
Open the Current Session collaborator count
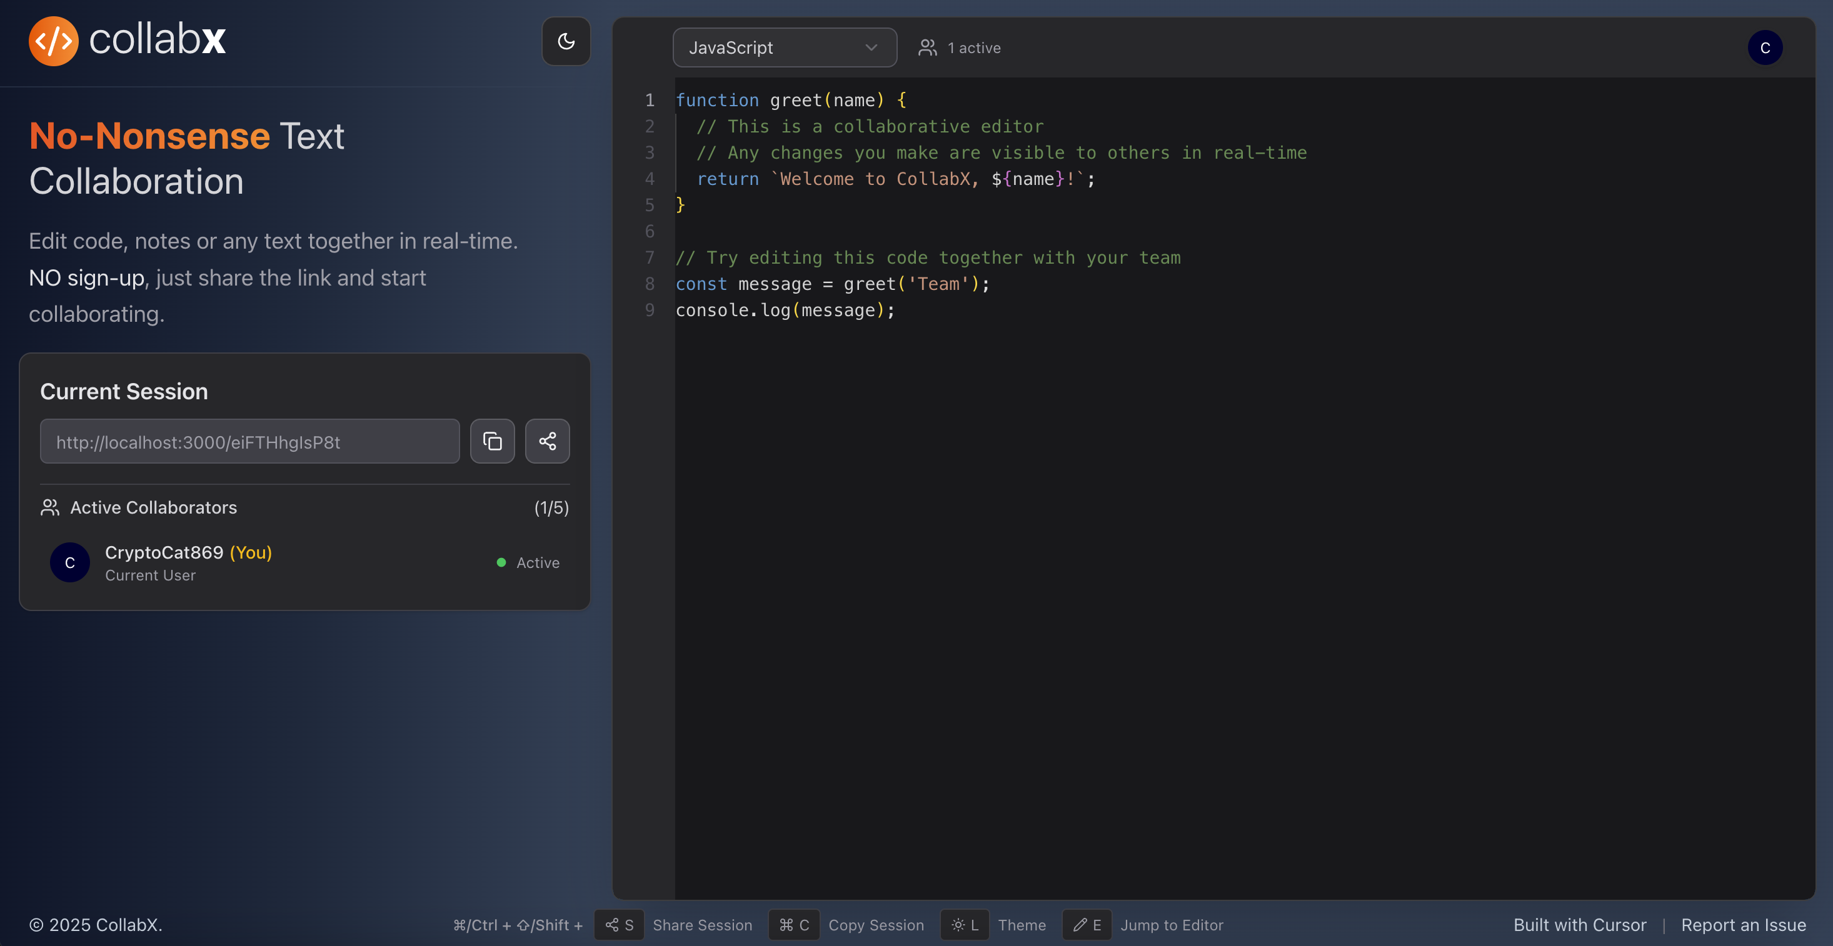[551, 507]
